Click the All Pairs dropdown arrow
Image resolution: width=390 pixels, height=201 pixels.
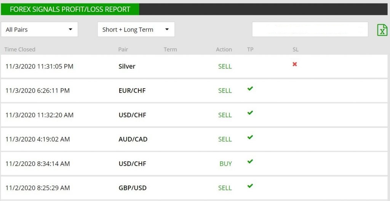coord(70,29)
